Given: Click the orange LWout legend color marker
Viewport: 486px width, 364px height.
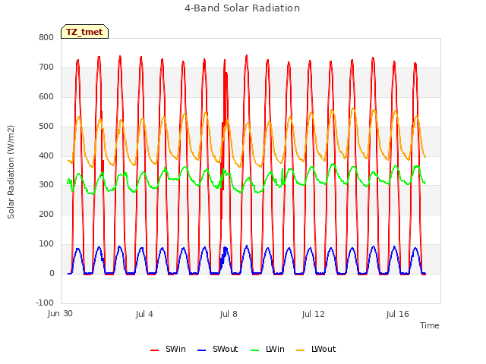Looking at the screenshot, I should 301,350.
